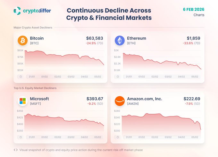Click the clock icon under Amazon chart
The height and width of the screenshot is (157, 218).
point(118,137)
